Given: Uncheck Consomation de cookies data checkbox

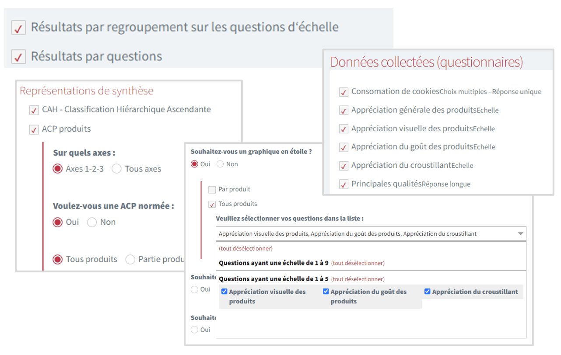Looking at the screenshot, I should pos(344,92).
